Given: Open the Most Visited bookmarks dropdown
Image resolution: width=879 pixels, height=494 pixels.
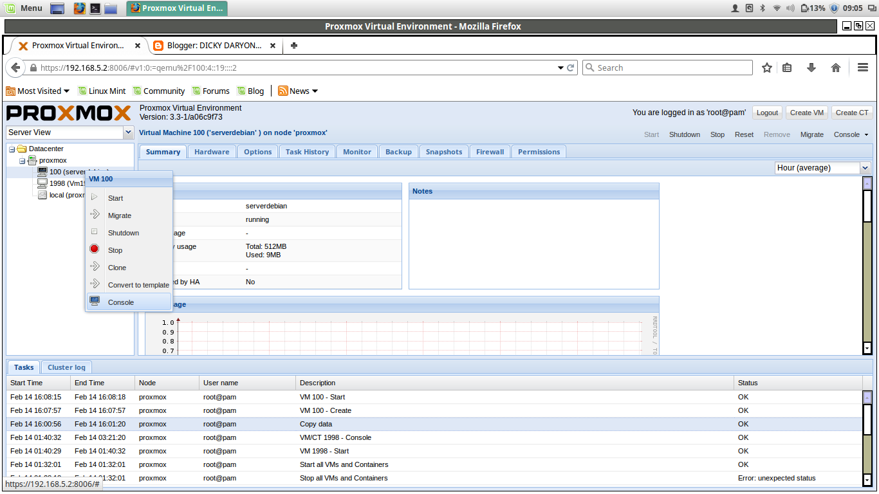Looking at the screenshot, I should pos(38,91).
